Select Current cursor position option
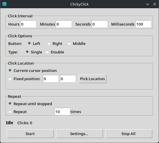 [x=33, y=70]
